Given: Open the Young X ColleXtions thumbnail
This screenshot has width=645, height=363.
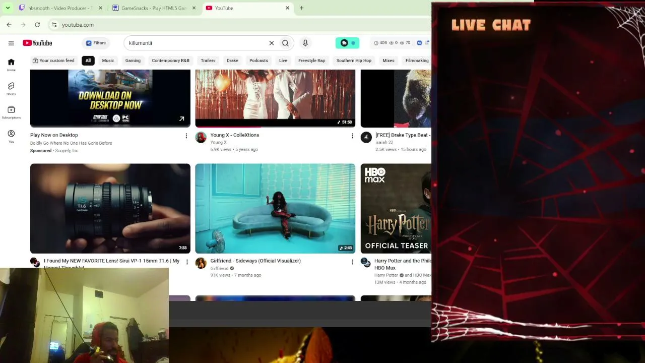Looking at the screenshot, I should (x=275, y=98).
